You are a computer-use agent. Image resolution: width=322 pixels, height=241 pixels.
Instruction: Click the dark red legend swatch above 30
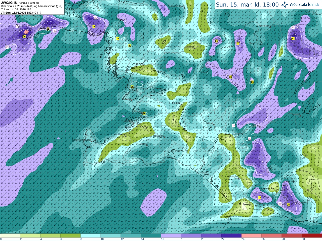tap(312, 236)
